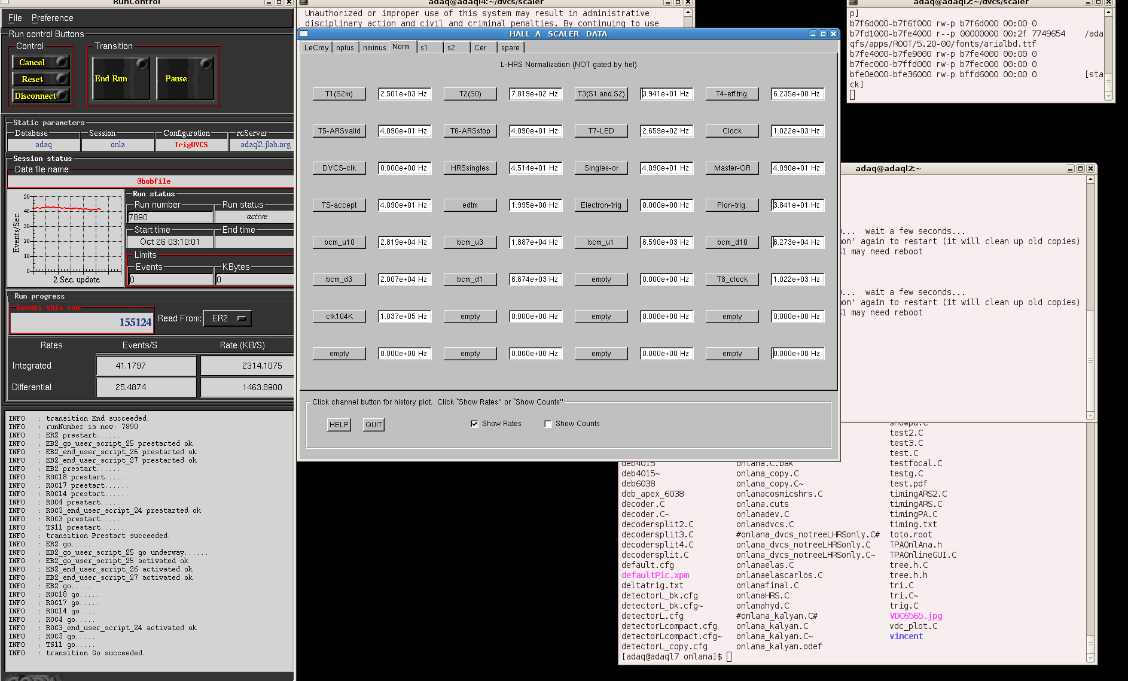Click the rcServer field adaql2.jlab.org
This screenshot has height=681, width=1128.
click(x=262, y=145)
